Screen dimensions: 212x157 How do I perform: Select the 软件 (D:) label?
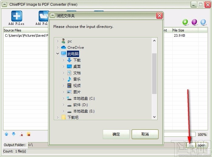pos(81,105)
